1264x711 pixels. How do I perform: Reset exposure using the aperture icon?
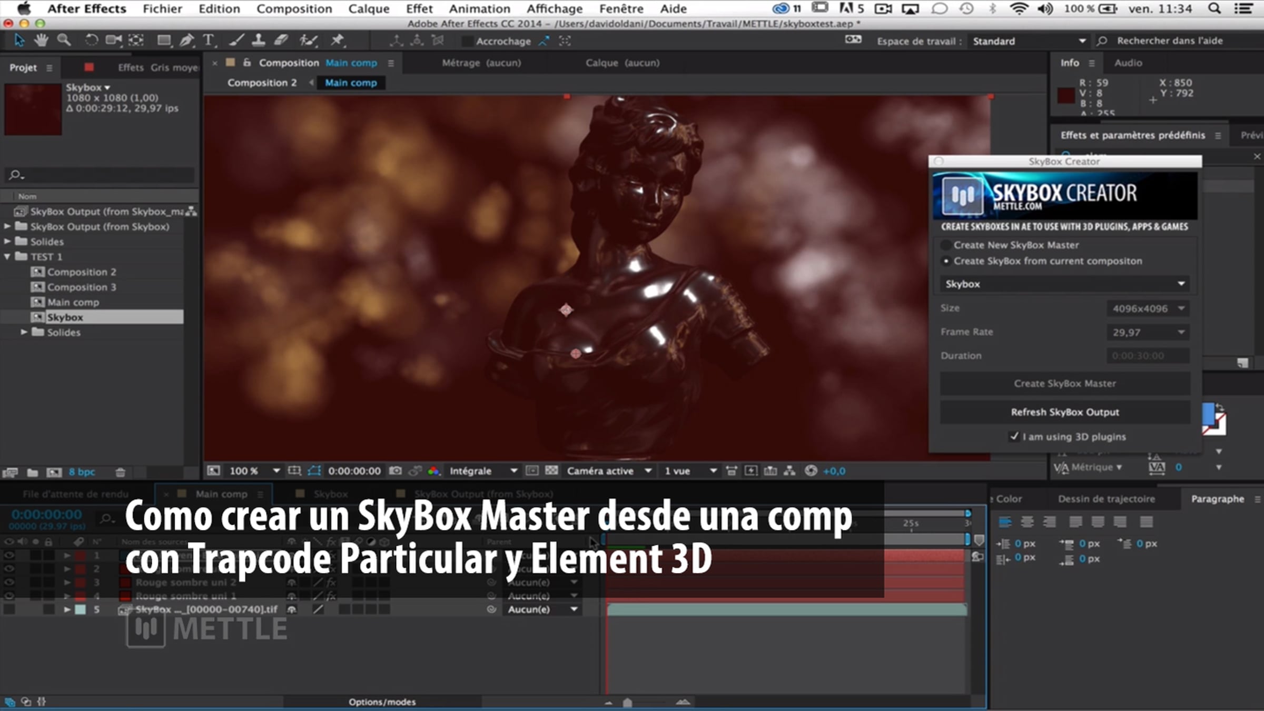pos(811,471)
